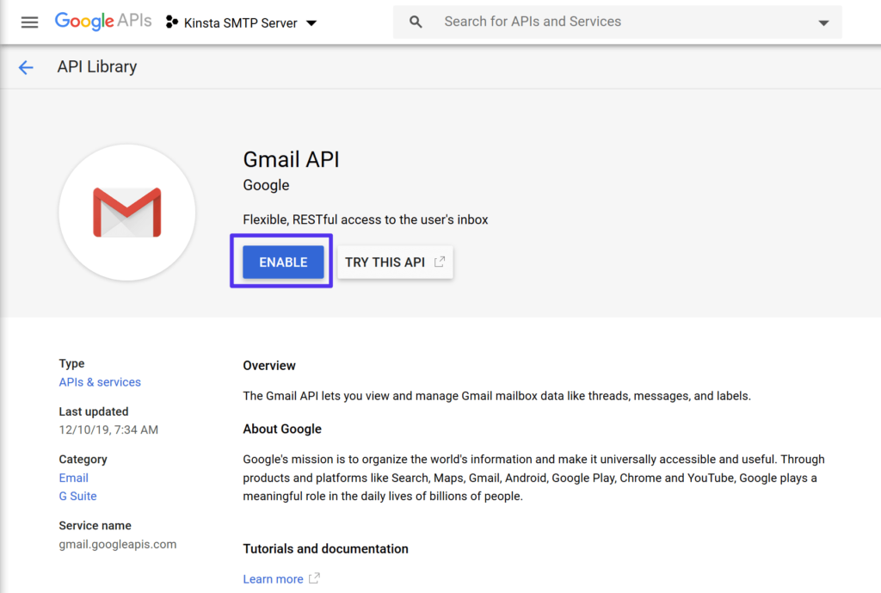Expand the Kinsta SMTP Server project dropdown
Image resolution: width=881 pixels, height=593 pixels.
tap(311, 23)
